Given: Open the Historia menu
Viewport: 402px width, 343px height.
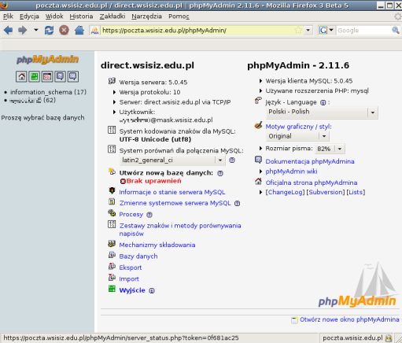Looking at the screenshot, I should point(81,17).
